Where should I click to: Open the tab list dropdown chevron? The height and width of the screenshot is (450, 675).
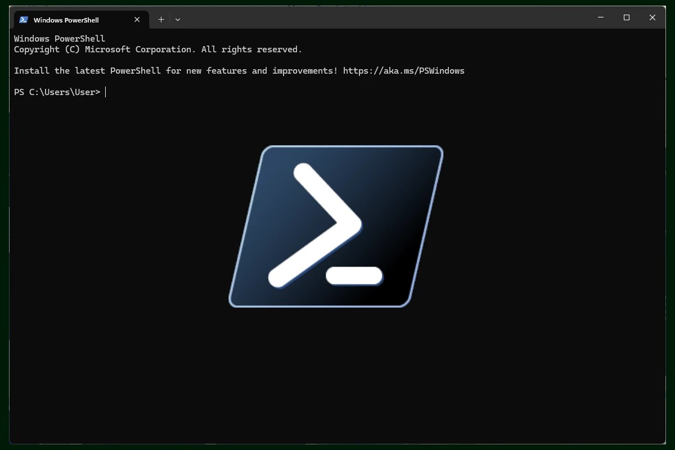178,19
